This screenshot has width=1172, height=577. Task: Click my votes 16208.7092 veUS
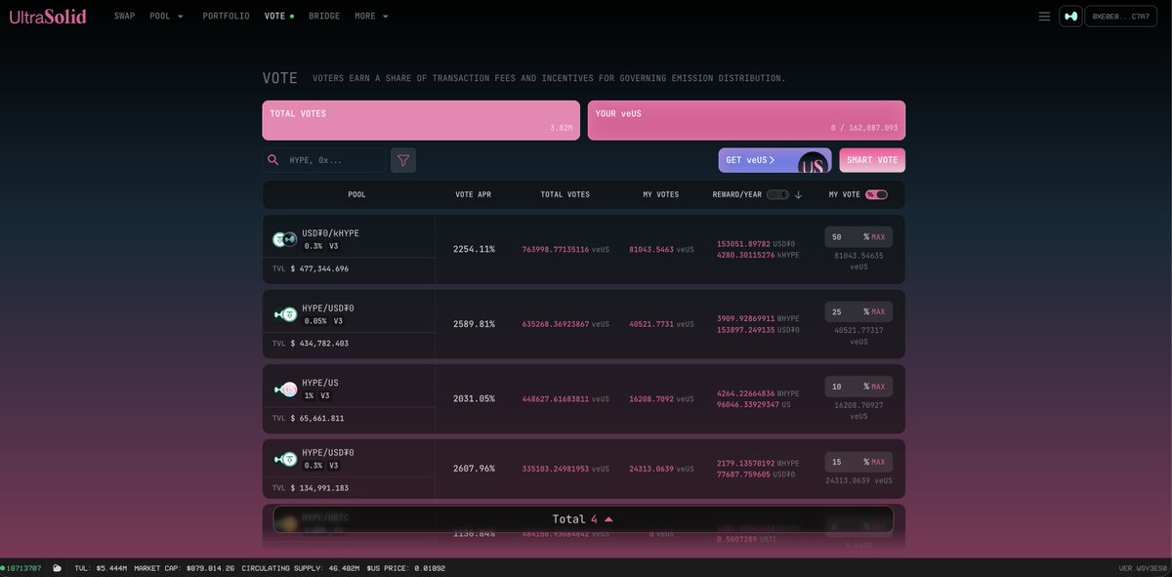[x=661, y=398]
